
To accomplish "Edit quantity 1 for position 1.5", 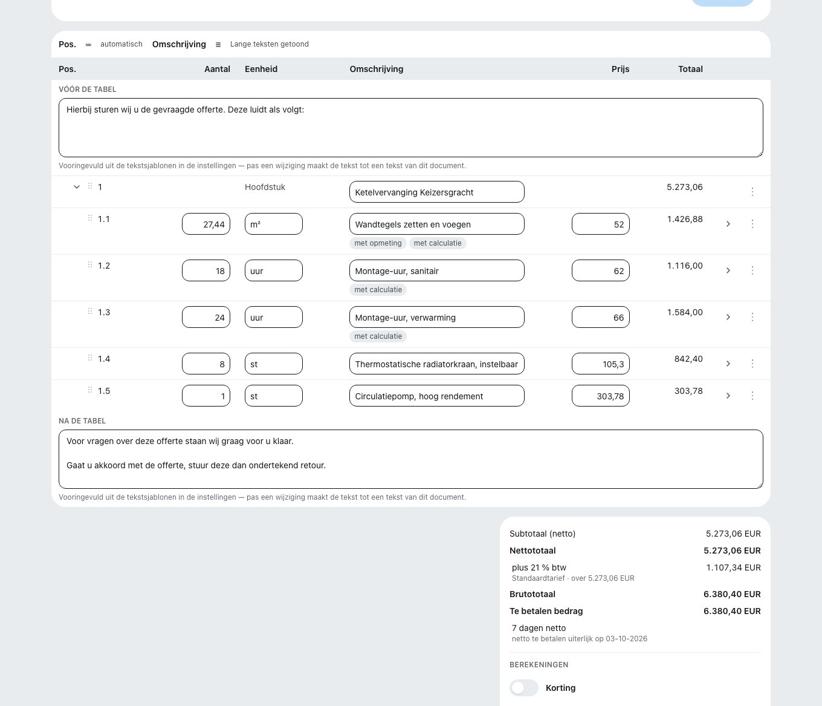I will [x=206, y=396].
